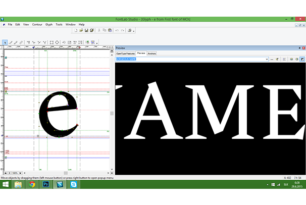Screen dimensions: 306x205
Task: Click the Undo arrow icon
Action: (x=117, y=30)
